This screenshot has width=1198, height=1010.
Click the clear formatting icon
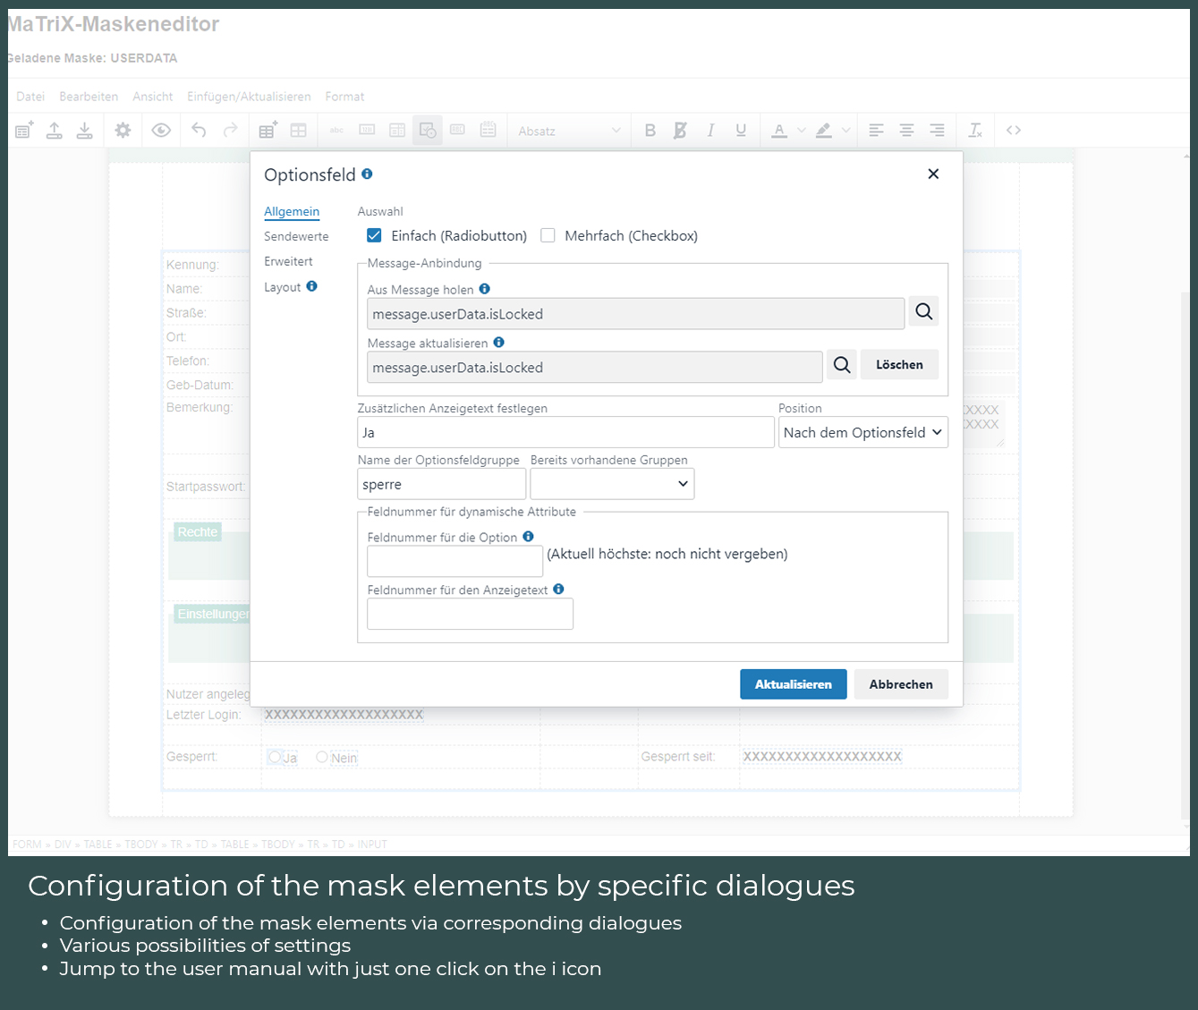[x=975, y=131]
